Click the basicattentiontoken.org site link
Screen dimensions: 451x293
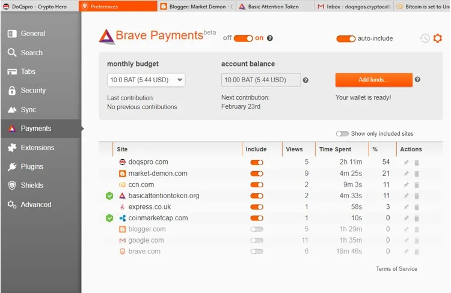tap(164, 196)
